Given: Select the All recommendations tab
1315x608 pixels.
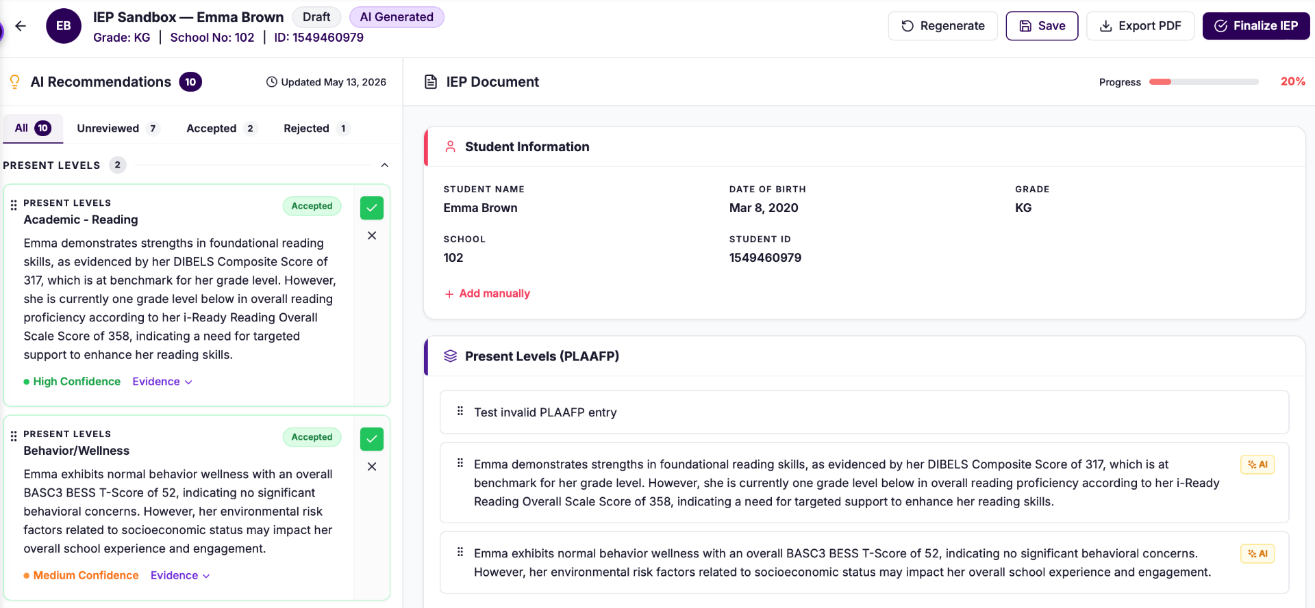Looking at the screenshot, I should 33,128.
